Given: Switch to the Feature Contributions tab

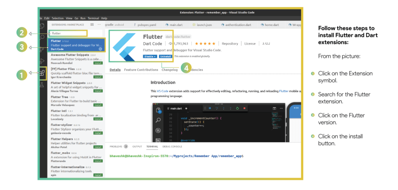Looking at the screenshot, I should [x=141, y=70].
